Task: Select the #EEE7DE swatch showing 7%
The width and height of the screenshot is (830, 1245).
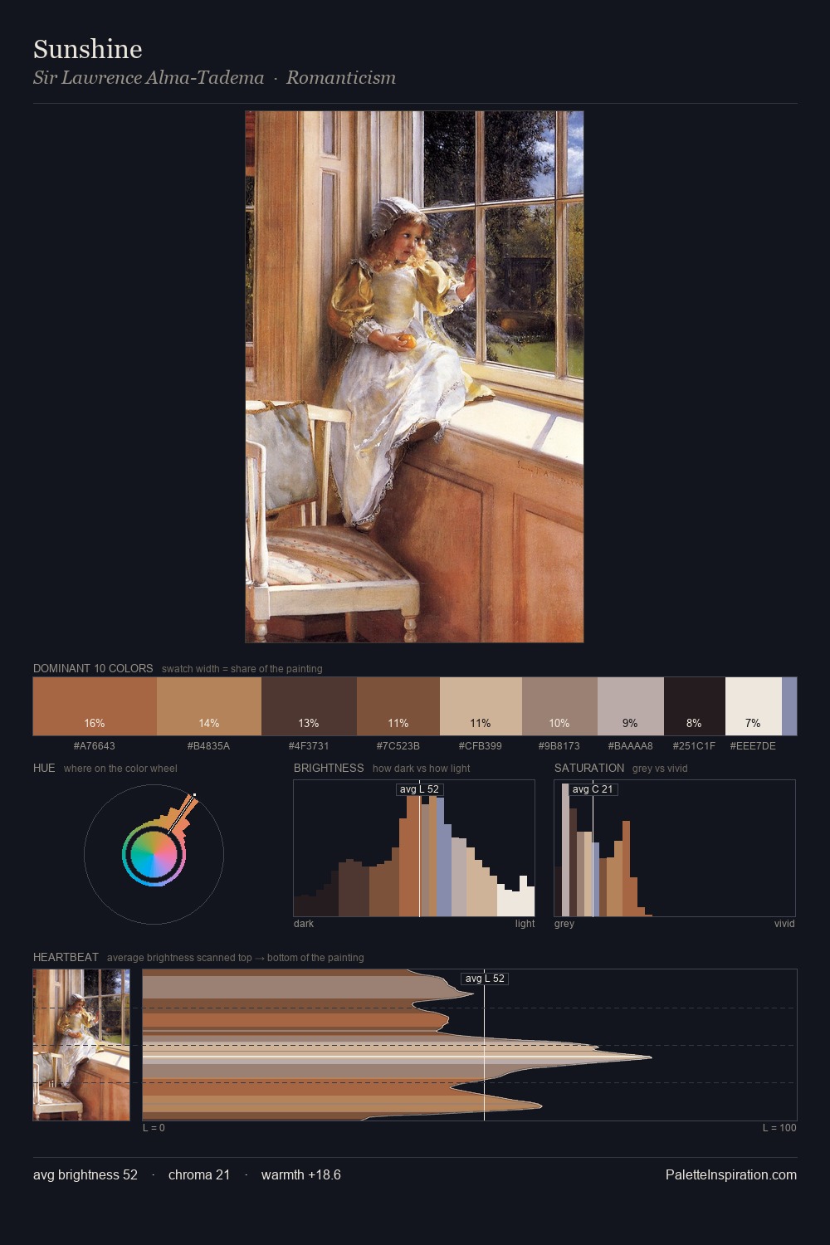Action: [x=754, y=706]
